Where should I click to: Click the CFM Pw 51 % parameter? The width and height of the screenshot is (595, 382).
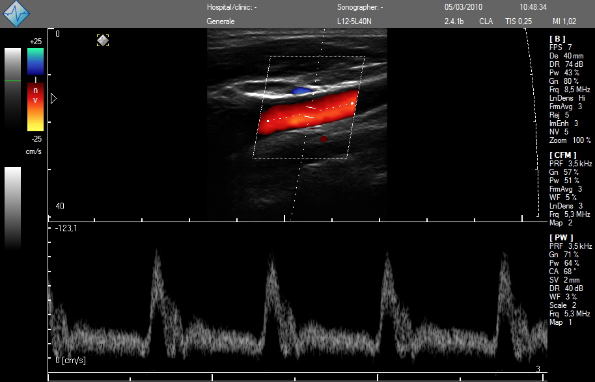(x=564, y=181)
